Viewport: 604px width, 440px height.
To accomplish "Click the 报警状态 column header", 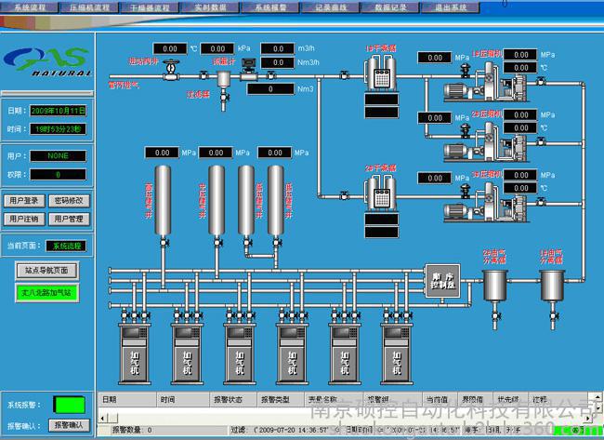I will pyautogui.click(x=232, y=399).
